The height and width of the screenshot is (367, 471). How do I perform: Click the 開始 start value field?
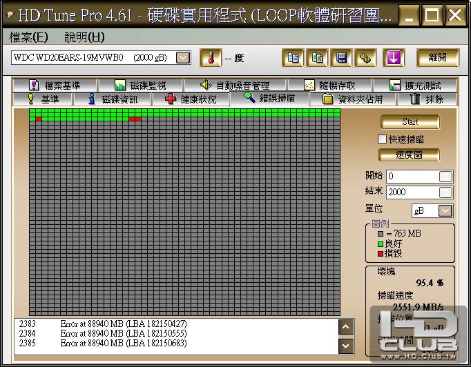pyautogui.click(x=412, y=176)
